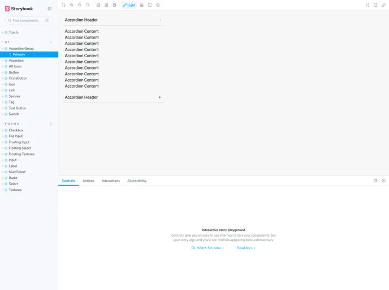Focus the Find components search field
389x290 pixels.
29,20
